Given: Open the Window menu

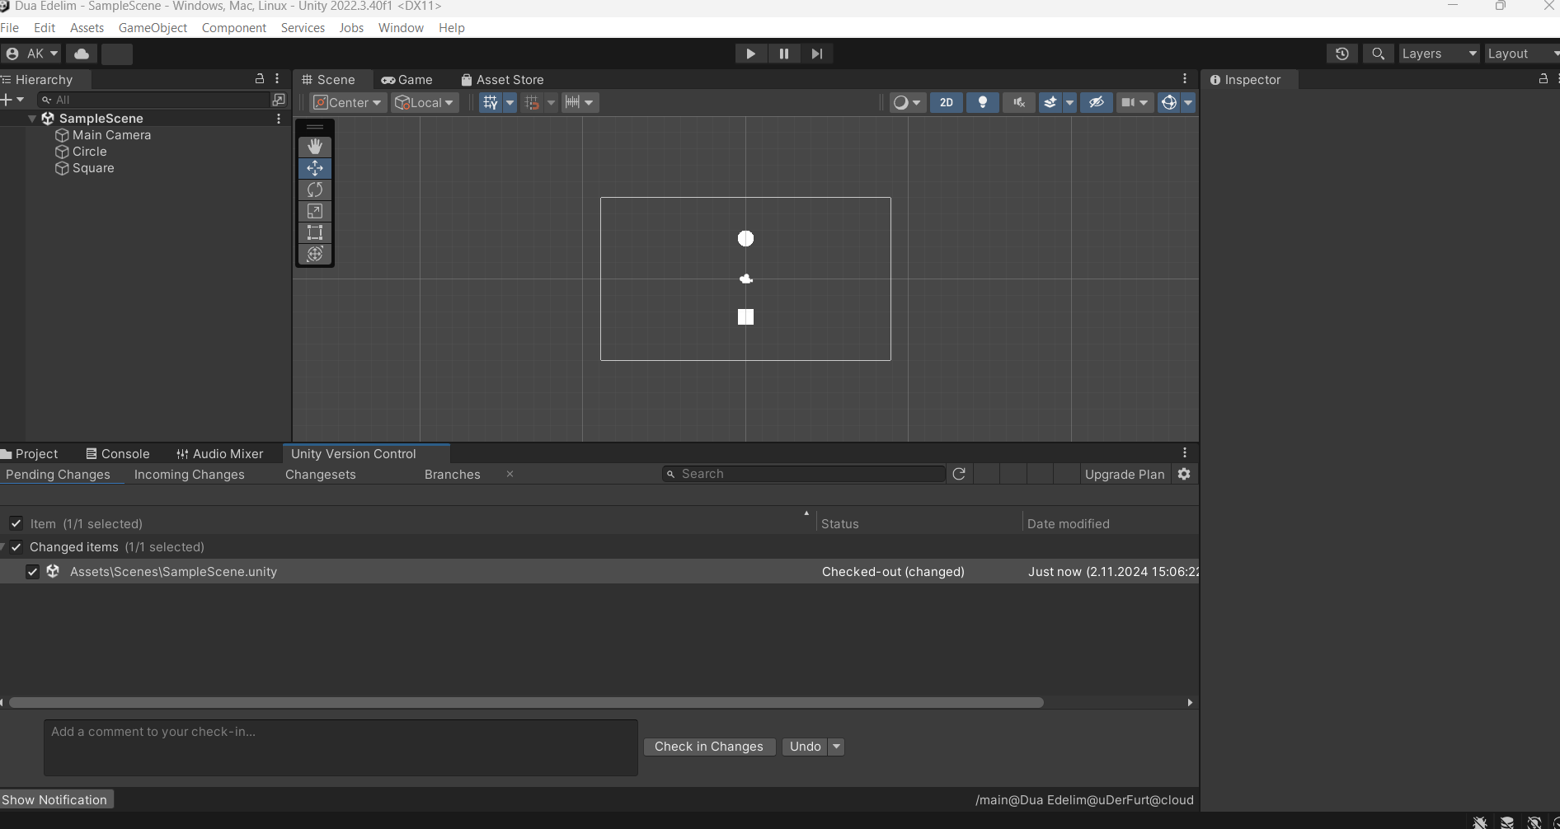Looking at the screenshot, I should pyautogui.click(x=401, y=27).
